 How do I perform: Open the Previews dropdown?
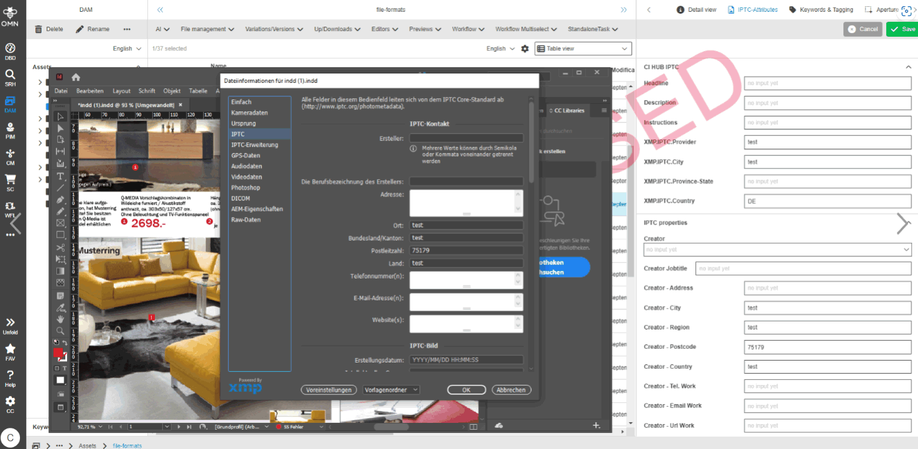point(425,29)
